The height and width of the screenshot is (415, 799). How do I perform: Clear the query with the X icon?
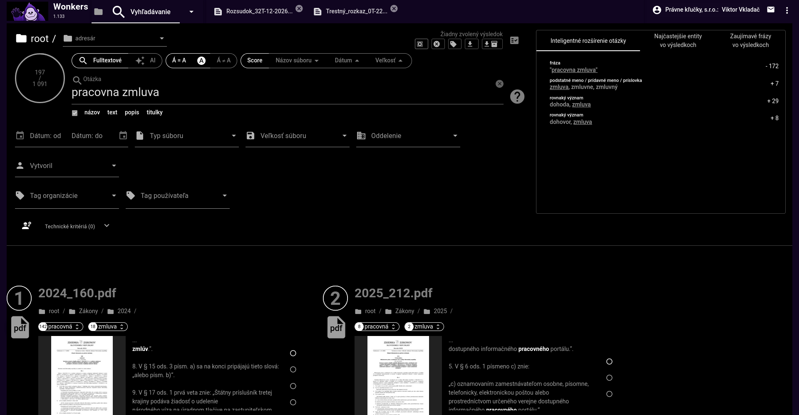click(499, 84)
